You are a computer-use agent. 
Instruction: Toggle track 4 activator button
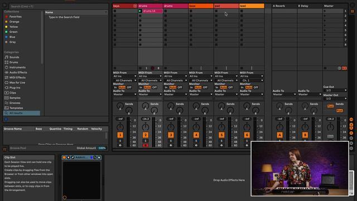(196, 135)
